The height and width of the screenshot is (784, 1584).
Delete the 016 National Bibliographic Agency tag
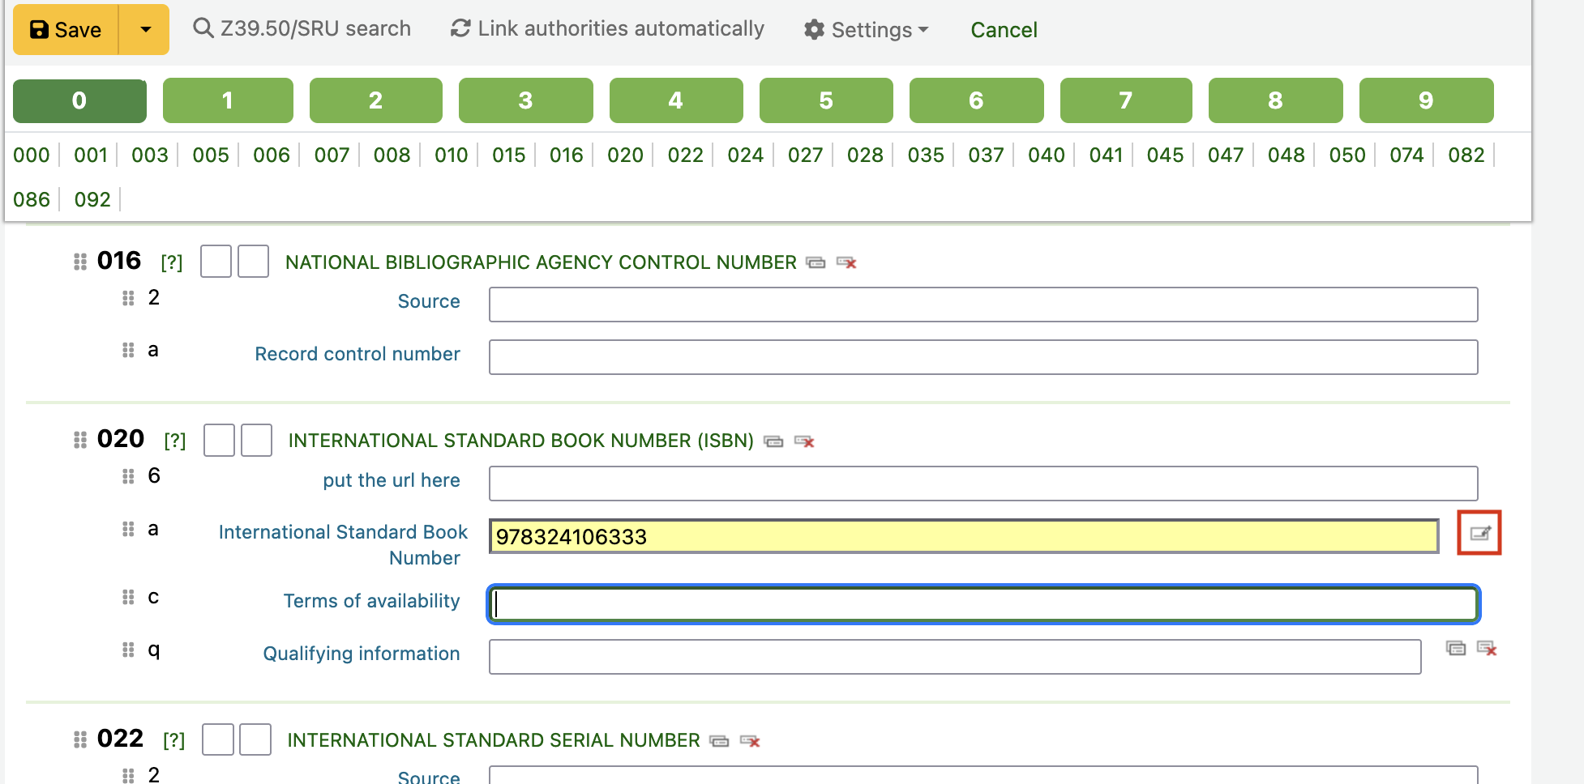coord(846,262)
